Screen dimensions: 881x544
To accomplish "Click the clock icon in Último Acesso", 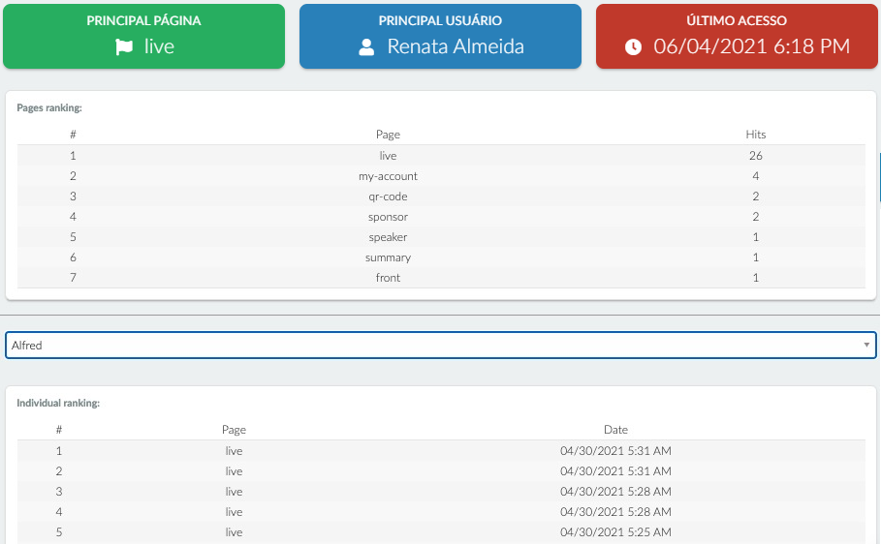I will tap(633, 47).
